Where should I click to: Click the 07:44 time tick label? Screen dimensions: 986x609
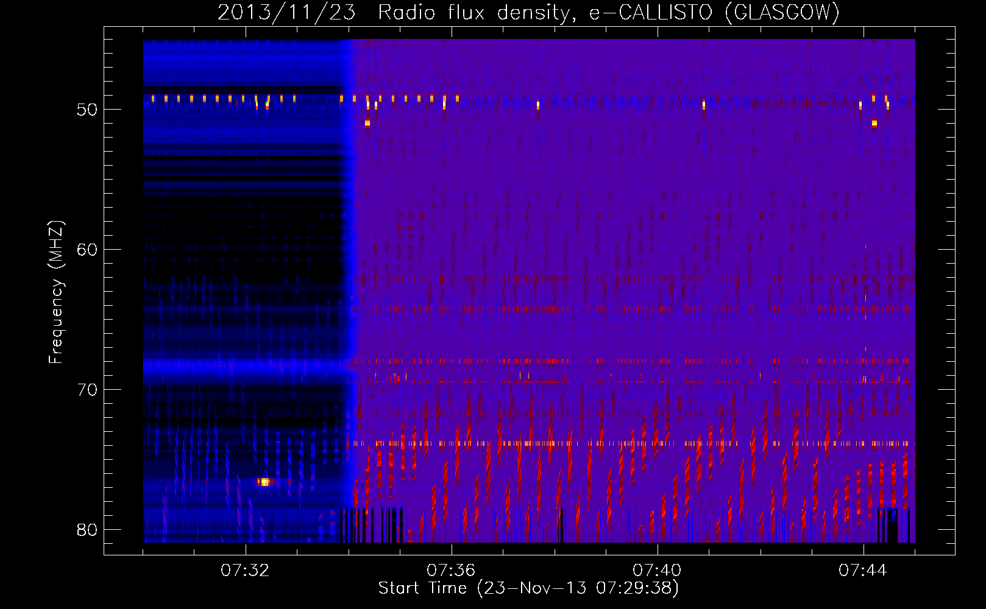click(863, 570)
